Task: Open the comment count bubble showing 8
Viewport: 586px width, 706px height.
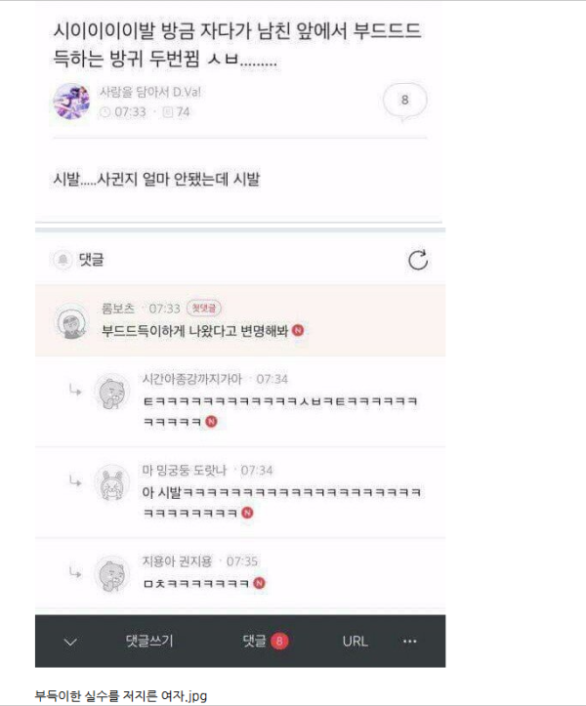Action: click(x=404, y=101)
